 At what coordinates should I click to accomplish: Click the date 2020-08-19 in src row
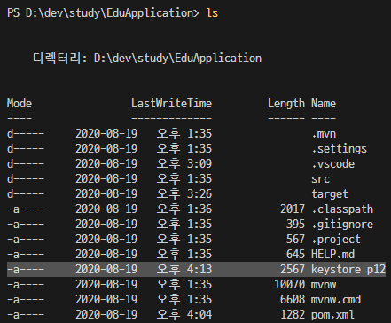(x=106, y=179)
